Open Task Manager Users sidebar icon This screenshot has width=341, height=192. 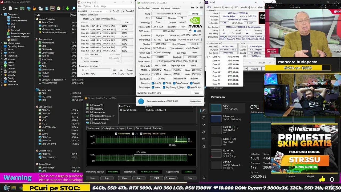click(x=204, y=132)
